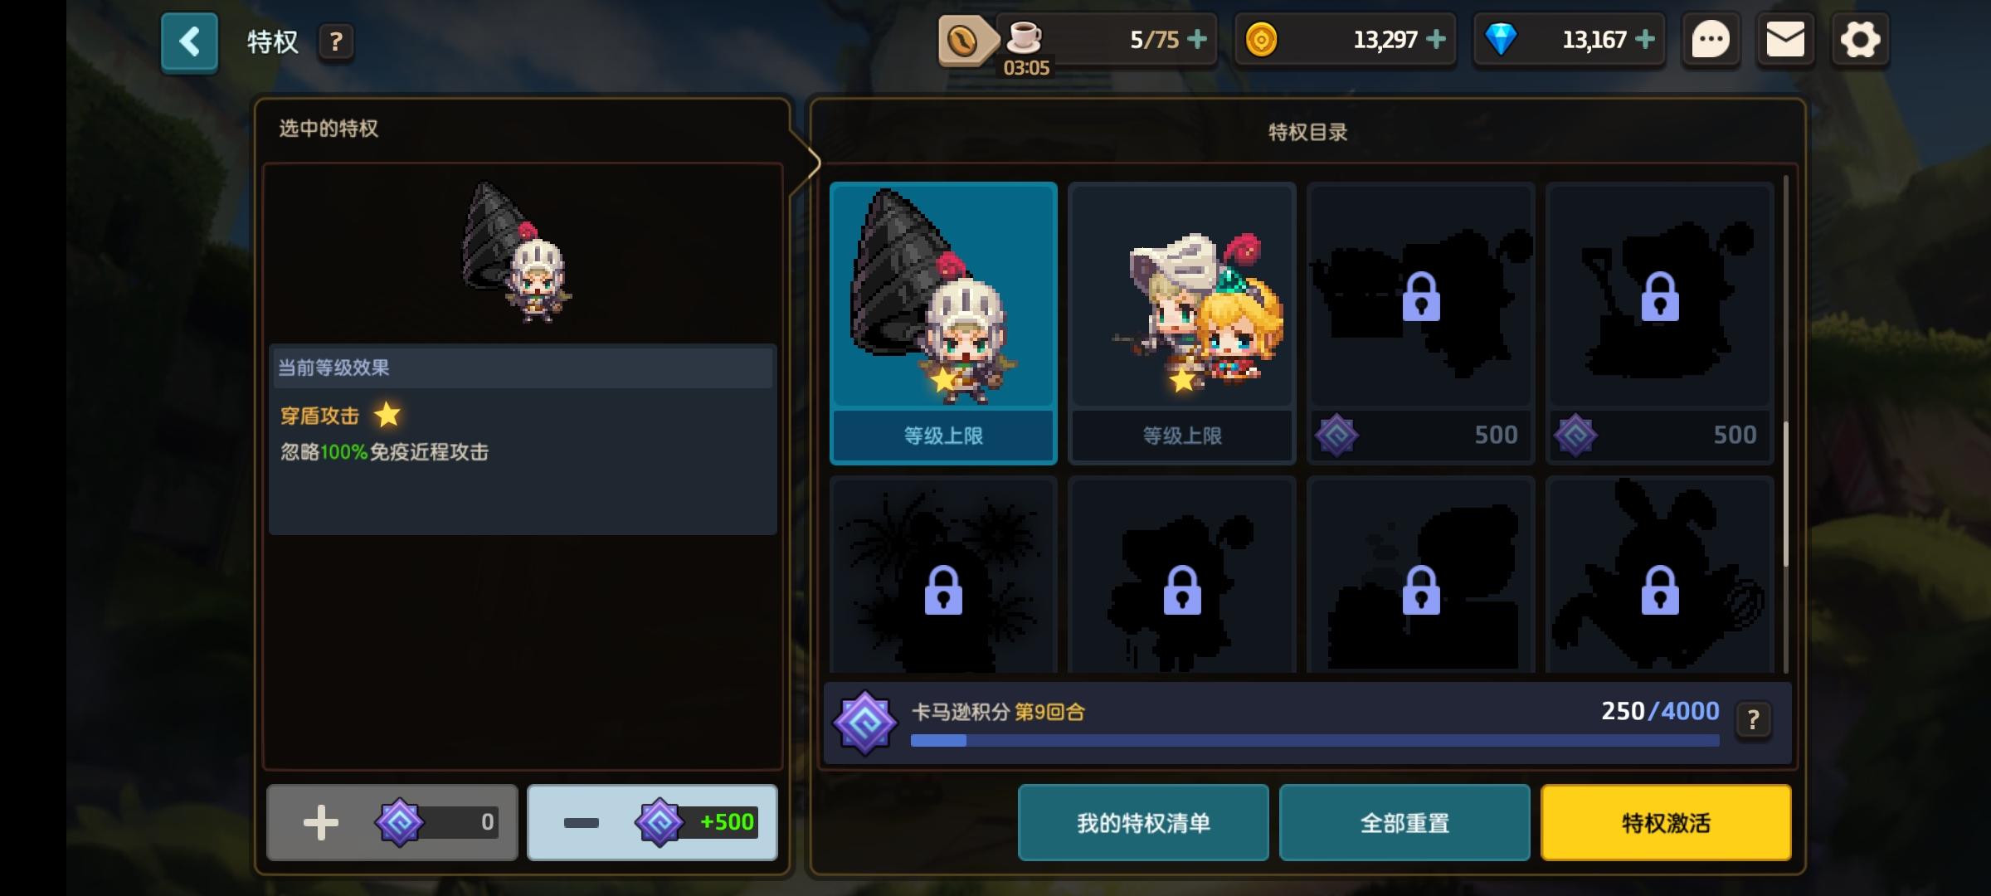
Task: Select locked rabbit silhouette privilege
Action: (1660, 574)
